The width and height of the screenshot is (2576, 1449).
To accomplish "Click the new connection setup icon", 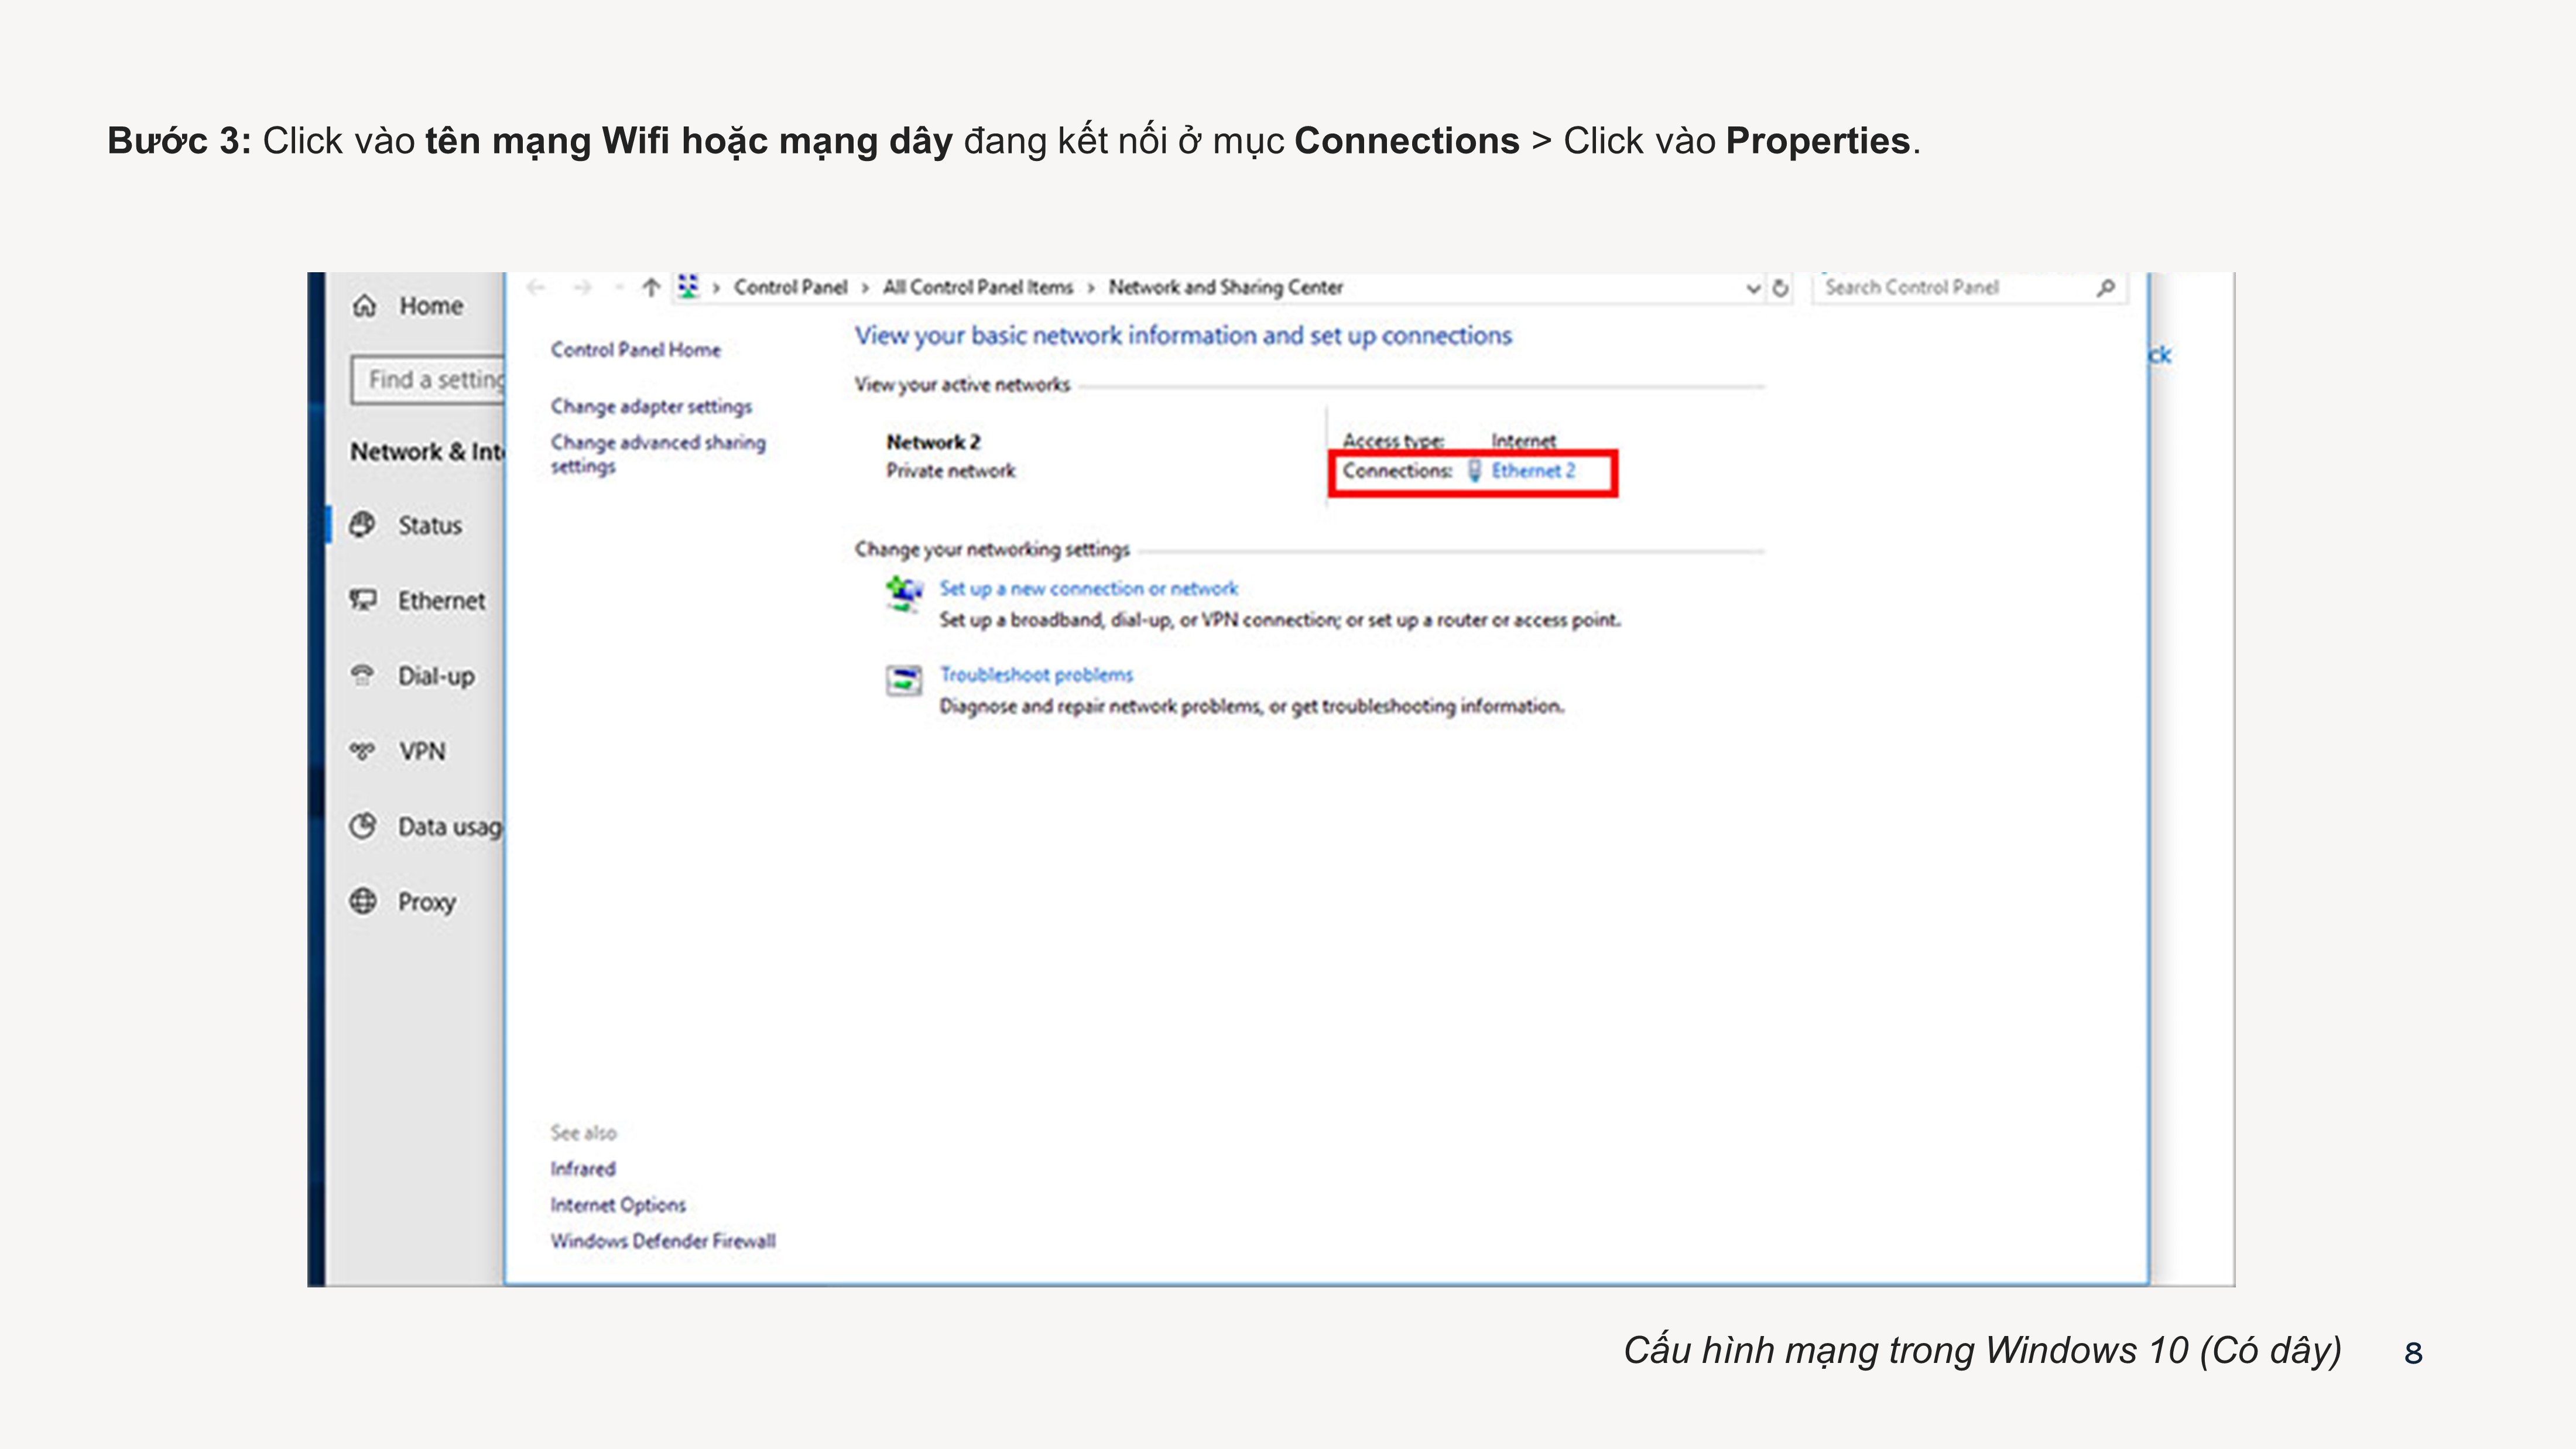I will [x=904, y=594].
